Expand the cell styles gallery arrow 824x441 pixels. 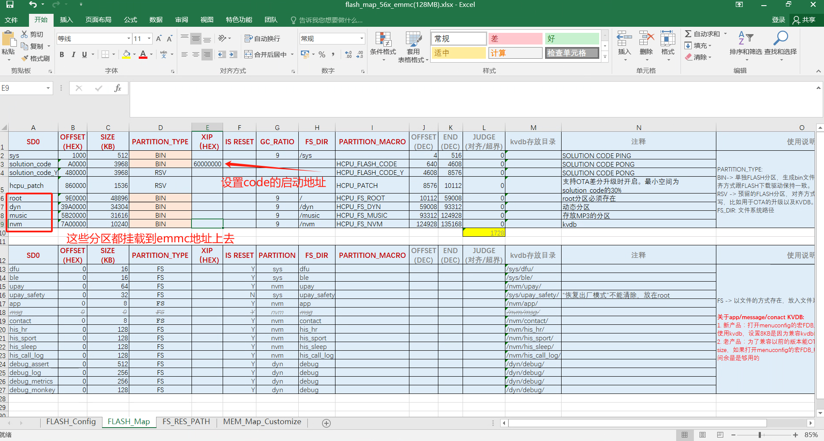(x=605, y=57)
